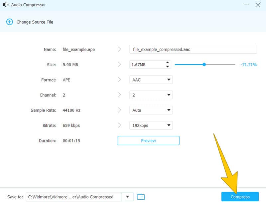Decrease output size with the down stepper

tap(167, 67)
